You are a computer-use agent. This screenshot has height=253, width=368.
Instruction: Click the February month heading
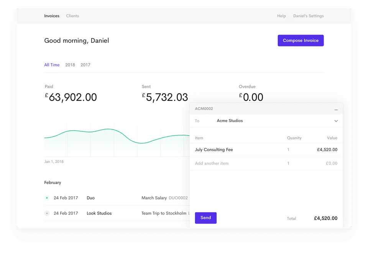(x=53, y=182)
